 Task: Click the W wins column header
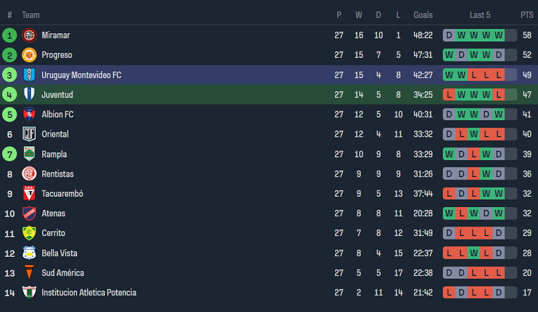coord(359,15)
